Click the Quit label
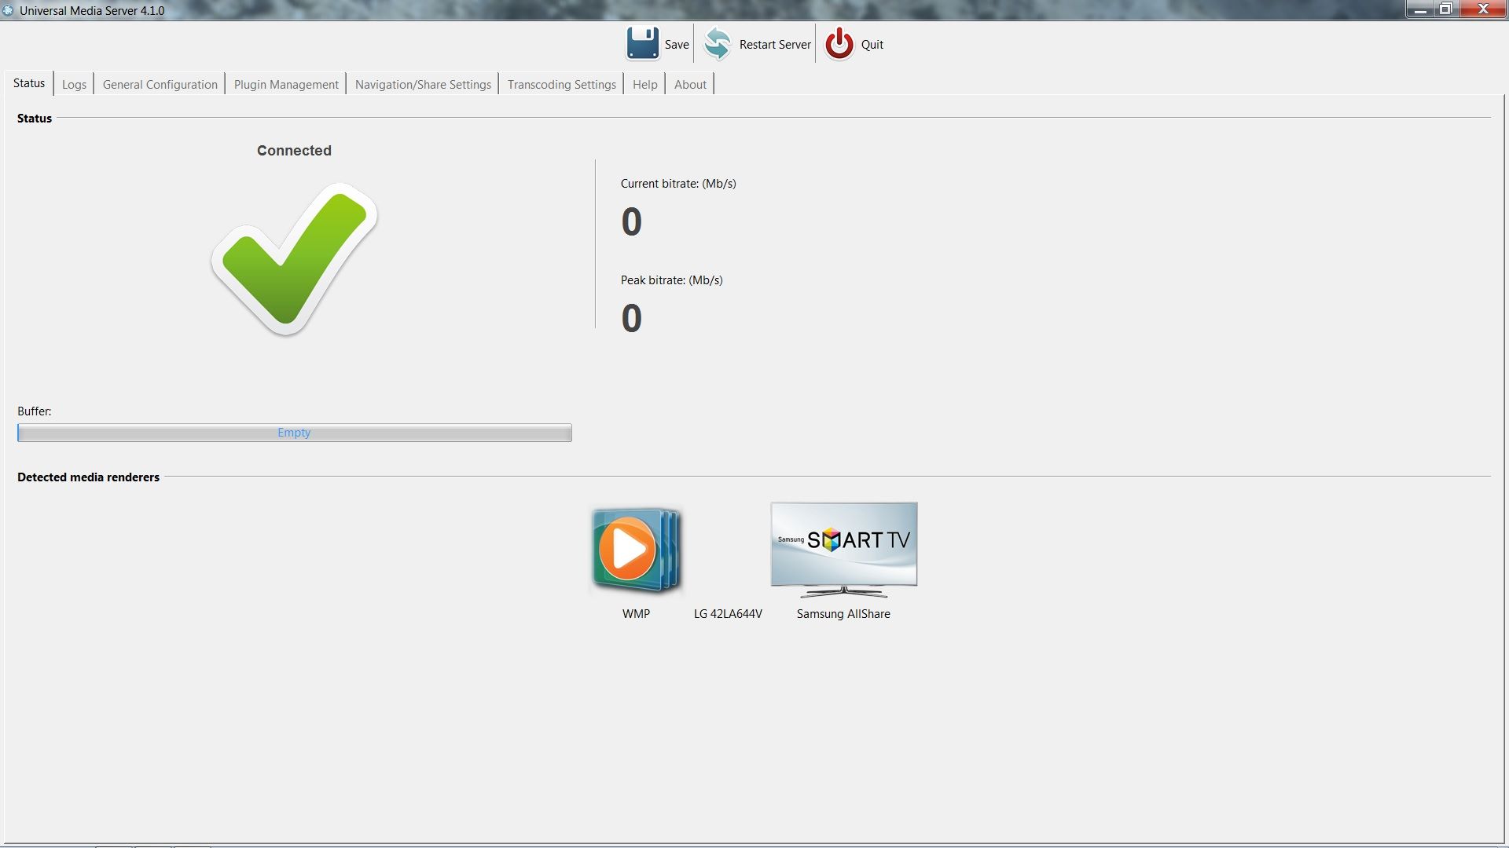The width and height of the screenshot is (1509, 848). click(872, 45)
